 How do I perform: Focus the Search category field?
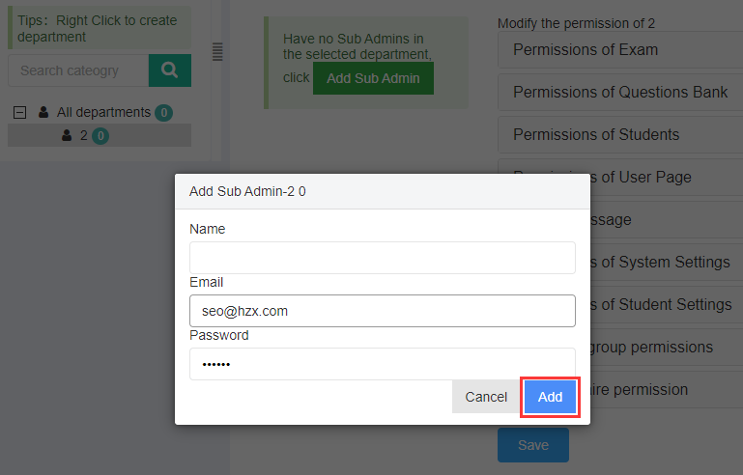pos(78,70)
